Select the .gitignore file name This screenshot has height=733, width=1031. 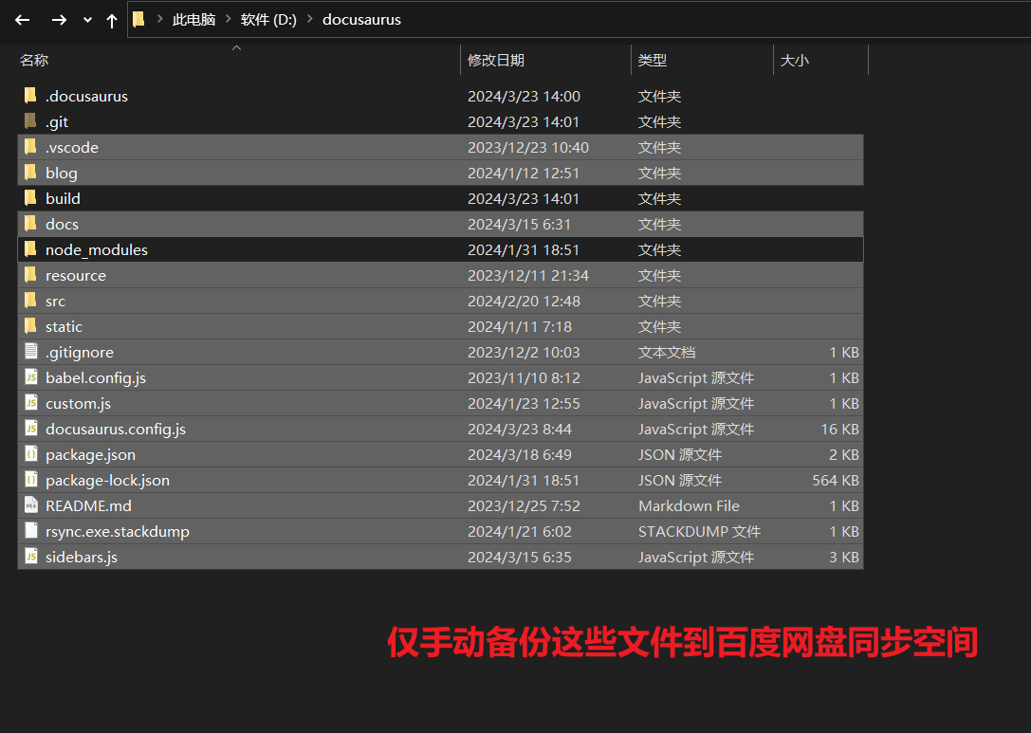point(80,353)
